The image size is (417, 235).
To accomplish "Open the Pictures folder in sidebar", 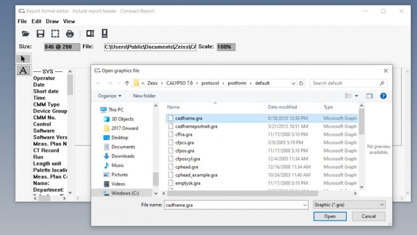I will point(119,174).
